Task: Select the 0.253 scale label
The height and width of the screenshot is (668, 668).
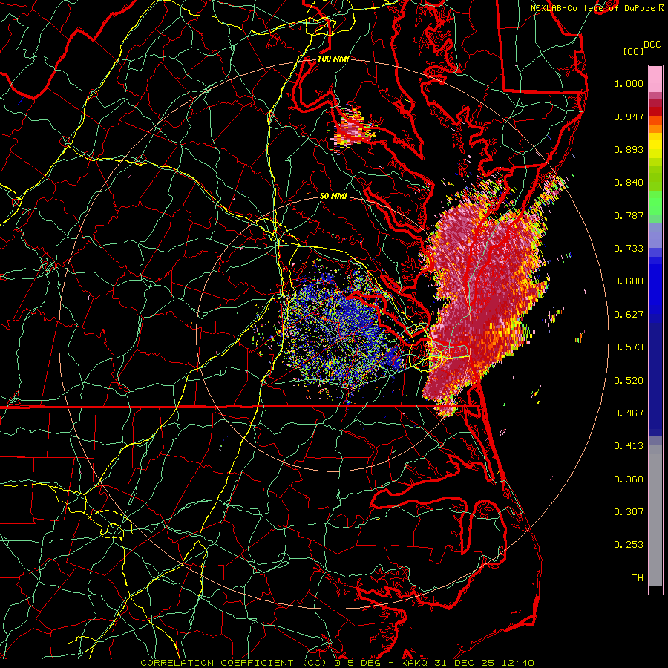Action: click(629, 545)
